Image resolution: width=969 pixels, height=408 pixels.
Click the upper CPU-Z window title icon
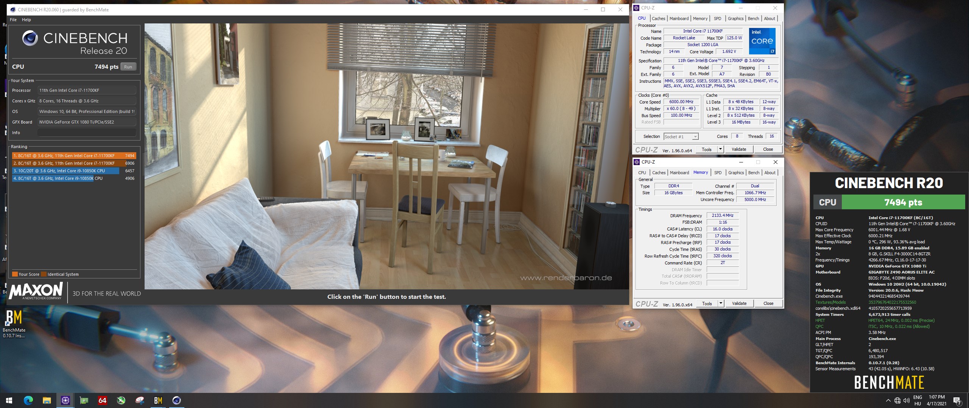(637, 8)
